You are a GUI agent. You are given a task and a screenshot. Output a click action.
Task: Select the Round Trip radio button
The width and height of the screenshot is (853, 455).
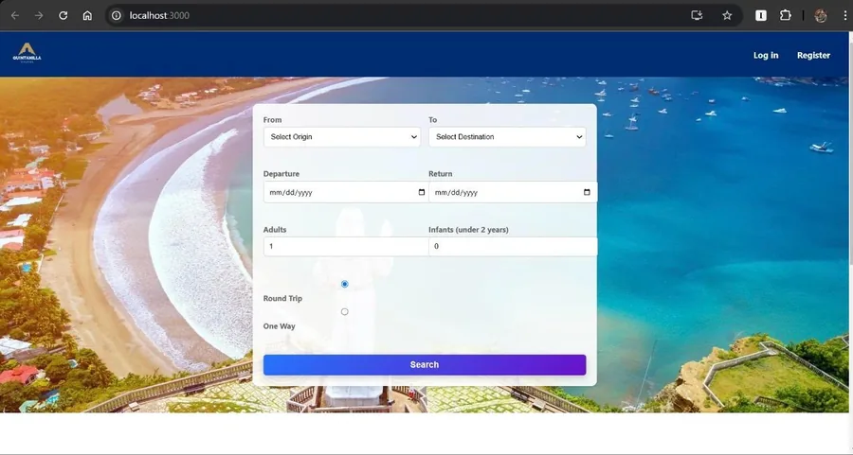pyautogui.click(x=344, y=284)
